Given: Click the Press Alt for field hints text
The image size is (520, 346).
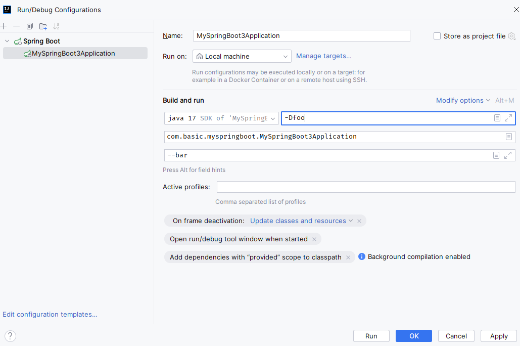Looking at the screenshot, I should [x=194, y=169].
